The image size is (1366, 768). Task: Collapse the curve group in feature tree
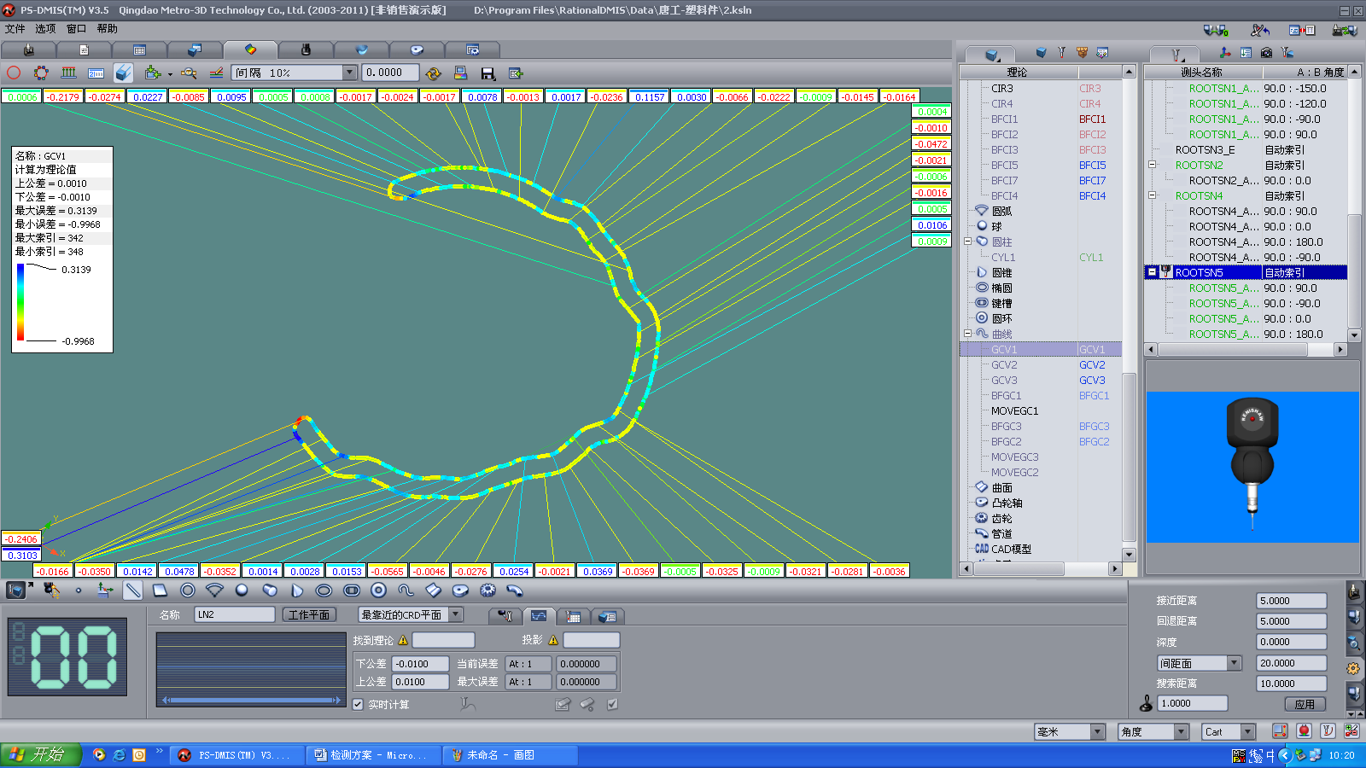tap(968, 334)
